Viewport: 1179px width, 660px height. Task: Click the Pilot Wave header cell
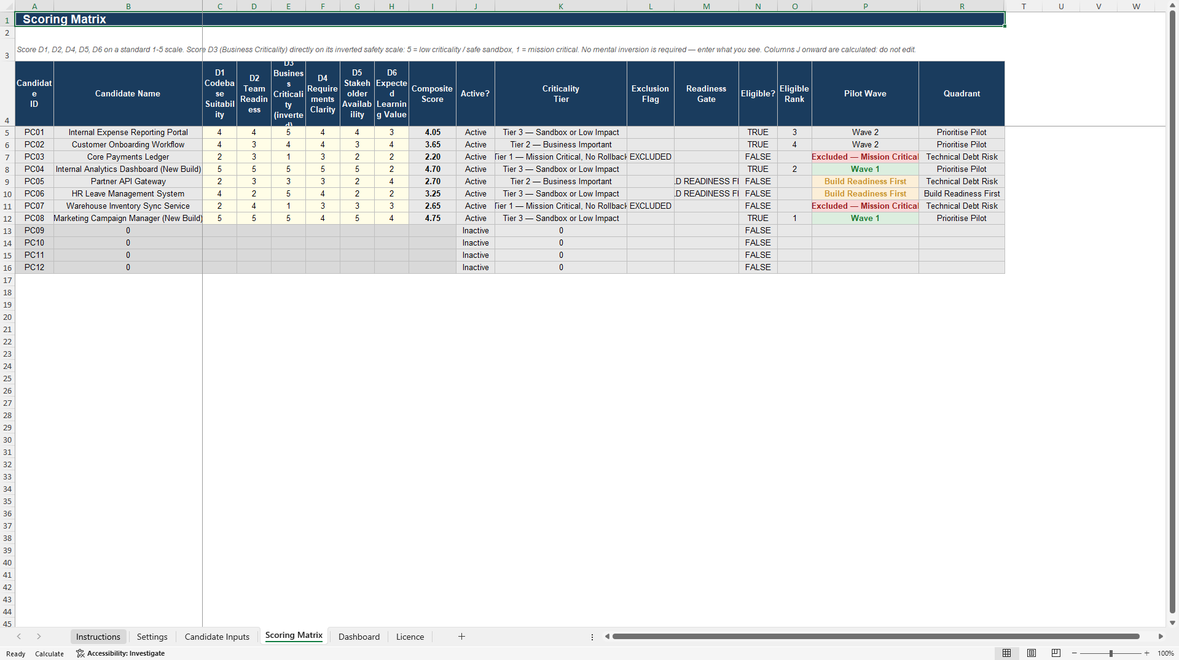[865, 93]
